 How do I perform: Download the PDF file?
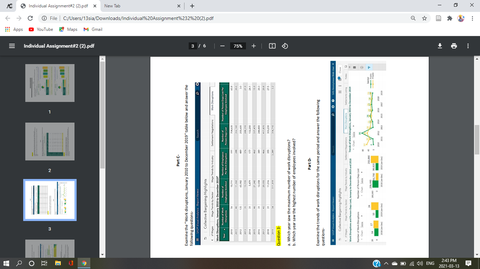coord(440,46)
